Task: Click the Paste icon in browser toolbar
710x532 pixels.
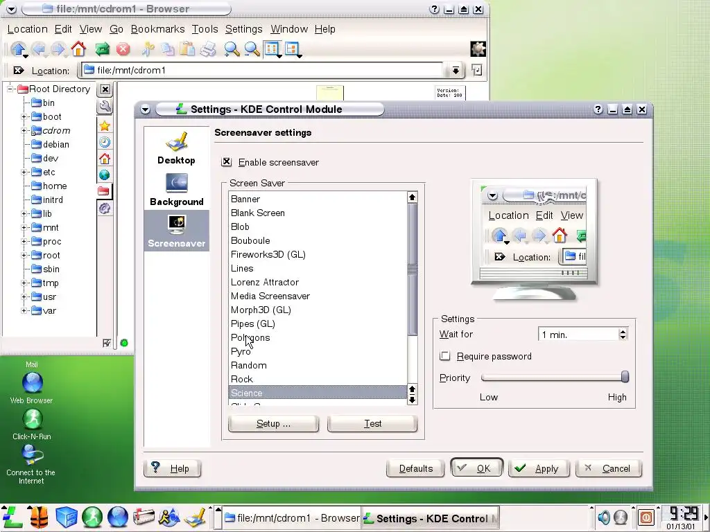Action: click(187, 49)
